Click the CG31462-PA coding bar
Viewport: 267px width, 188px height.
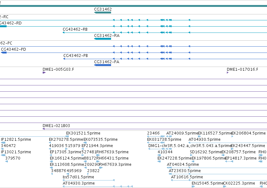tap(103, 65)
